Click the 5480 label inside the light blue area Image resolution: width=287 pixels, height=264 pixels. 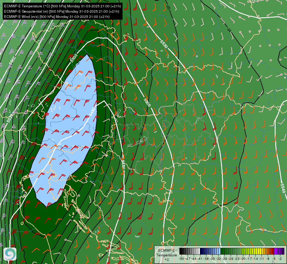92,112
